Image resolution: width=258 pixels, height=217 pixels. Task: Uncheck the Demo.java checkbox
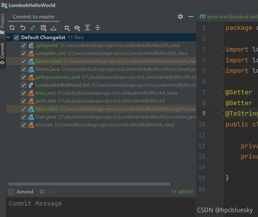pyautogui.click(x=24, y=69)
